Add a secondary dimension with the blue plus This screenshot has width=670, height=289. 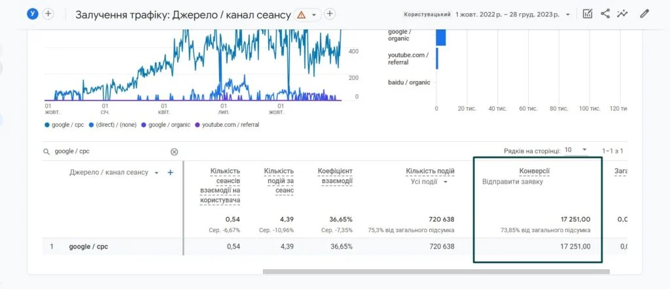click(x=170, y=173)
